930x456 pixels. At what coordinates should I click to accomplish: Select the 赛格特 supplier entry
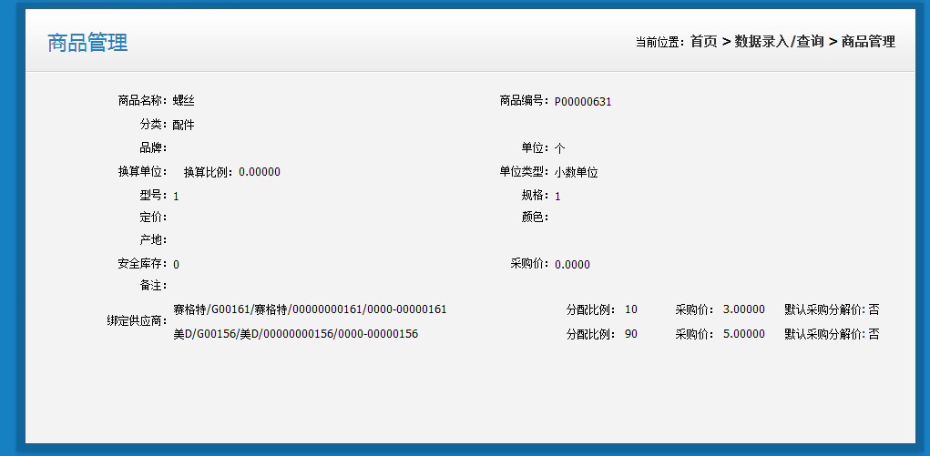[310, 309]
